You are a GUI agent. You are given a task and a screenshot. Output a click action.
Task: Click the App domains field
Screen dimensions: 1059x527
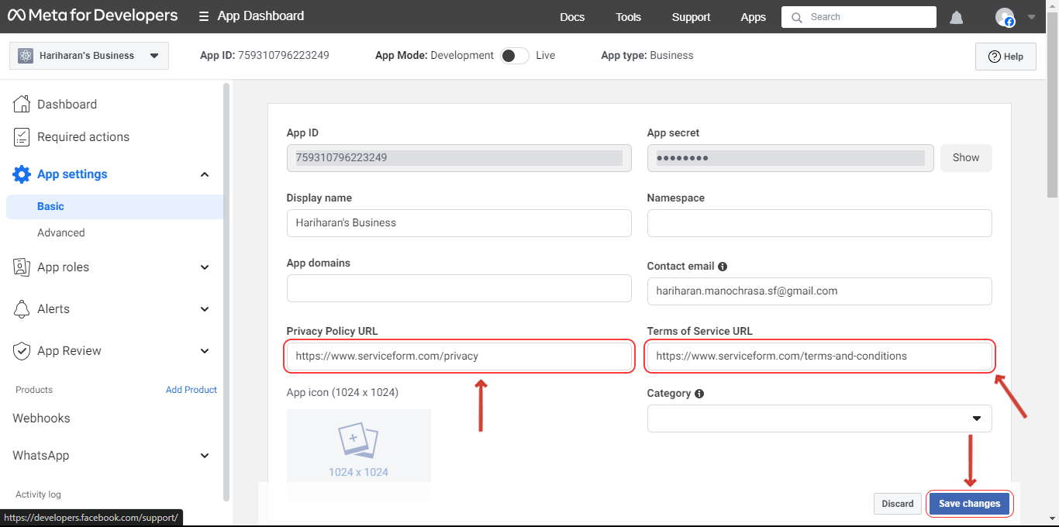pos(459,288)
